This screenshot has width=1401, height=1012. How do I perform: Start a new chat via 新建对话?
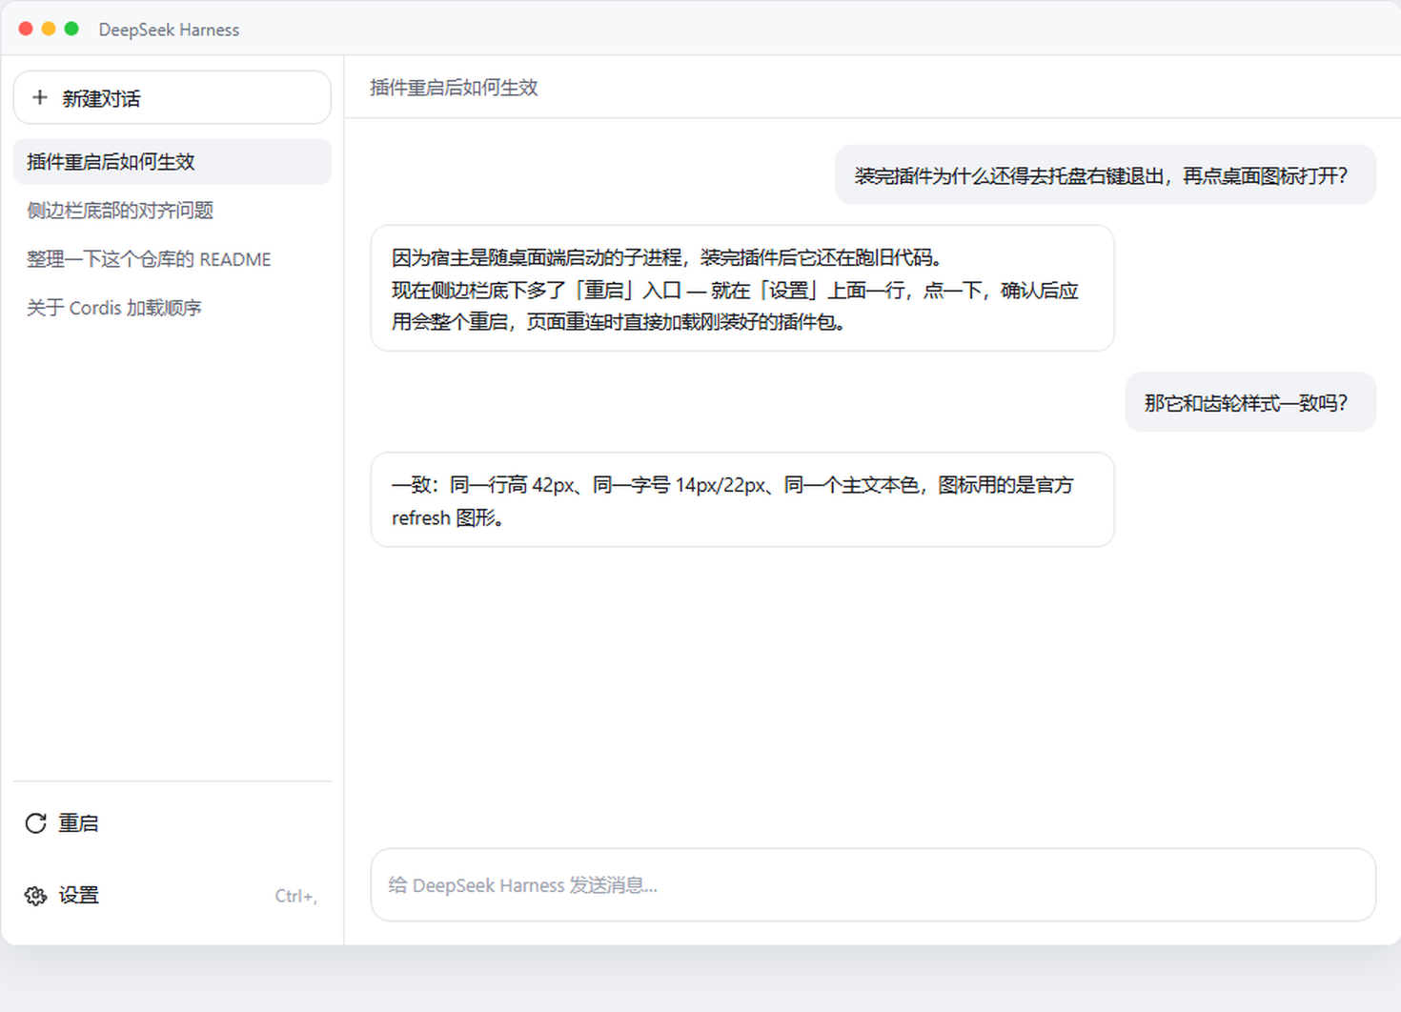[x=173, y=97]
